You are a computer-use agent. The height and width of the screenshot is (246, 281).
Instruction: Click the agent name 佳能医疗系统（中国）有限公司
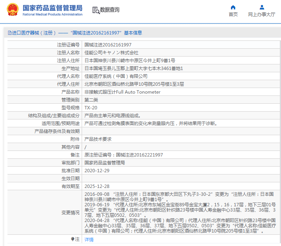116,76
